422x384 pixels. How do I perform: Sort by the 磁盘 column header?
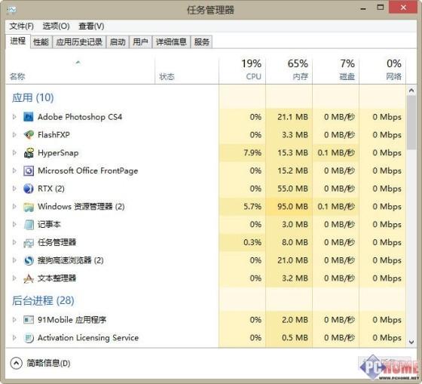point(335,70)
